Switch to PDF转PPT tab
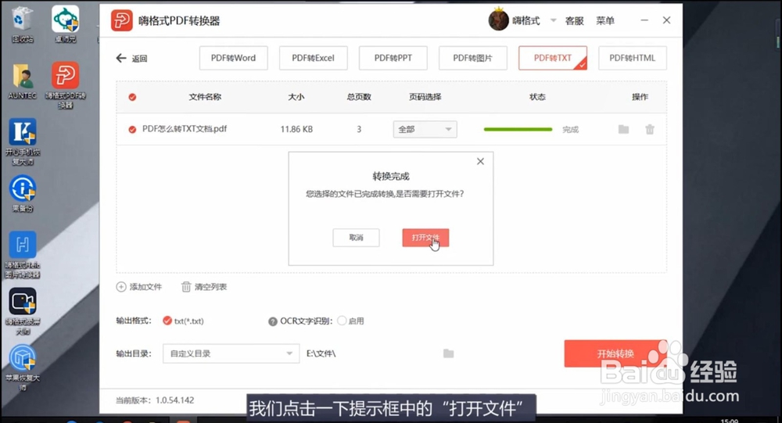 coord(393,58)
